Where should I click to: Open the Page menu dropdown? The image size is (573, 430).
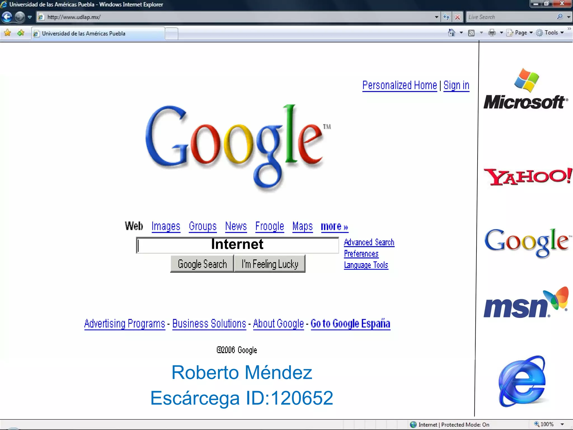click(521, 33)
